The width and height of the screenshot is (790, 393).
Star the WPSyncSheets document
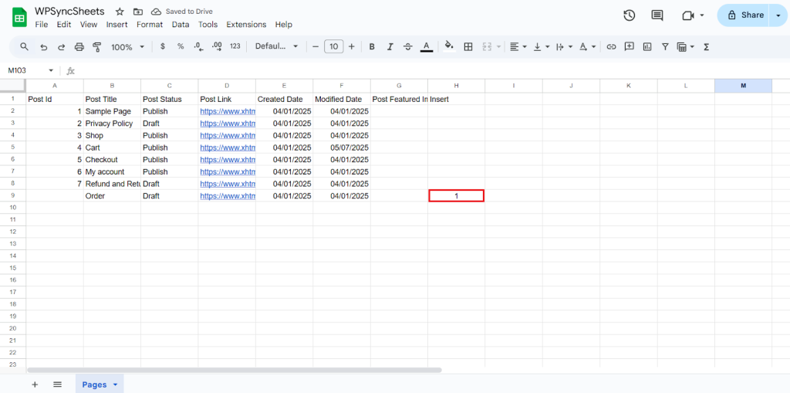(x=120, y=12)
